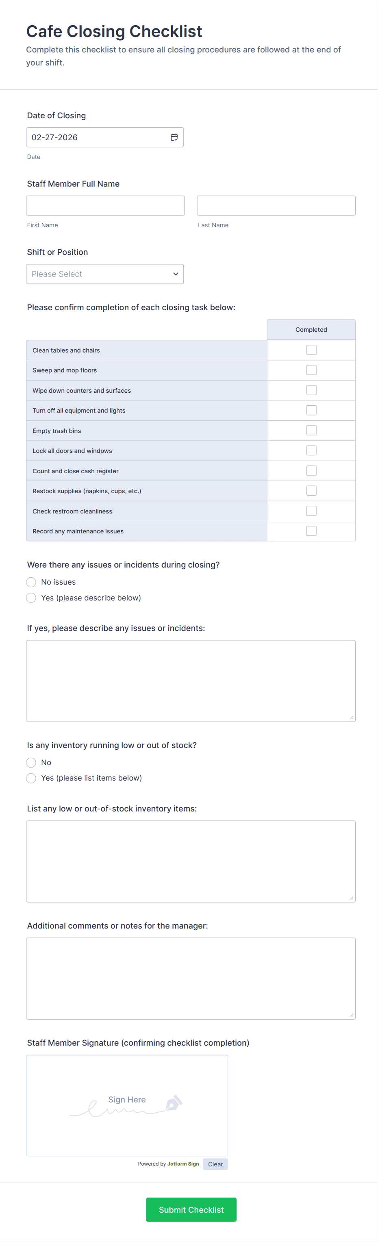Click the signature pen icon
378x1242 pixels.
click(174, 1102)
